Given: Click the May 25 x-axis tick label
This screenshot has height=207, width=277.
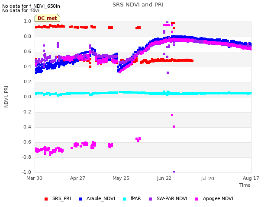Looking at the screenshot, I should (x=121, y=178).
